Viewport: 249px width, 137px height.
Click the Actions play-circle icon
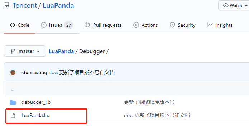pos(136,25)
